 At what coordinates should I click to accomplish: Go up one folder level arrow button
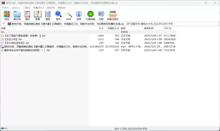[4, 24]
